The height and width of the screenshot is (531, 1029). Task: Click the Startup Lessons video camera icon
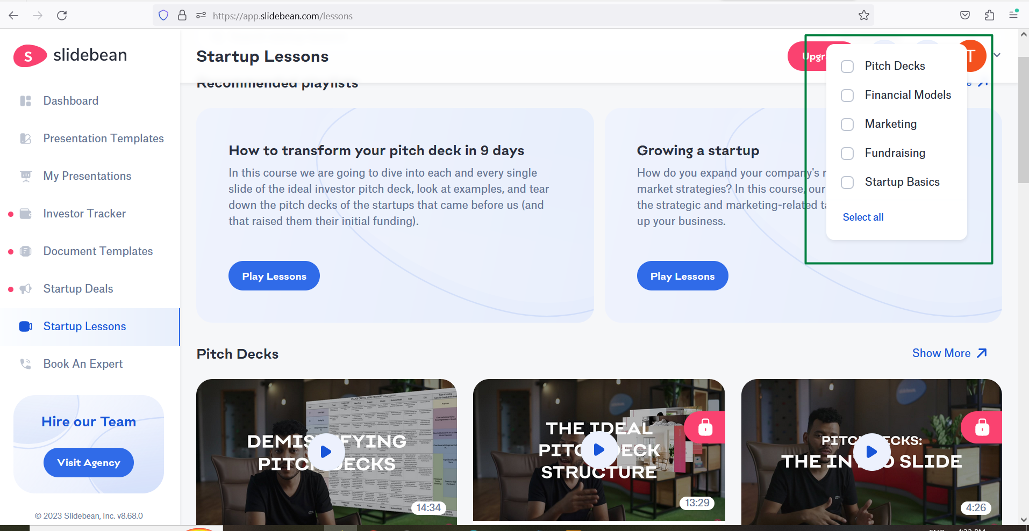tap(25, 326)
